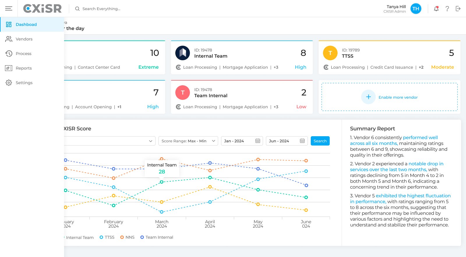Click the Internal Team March data point

coord(162,182)
